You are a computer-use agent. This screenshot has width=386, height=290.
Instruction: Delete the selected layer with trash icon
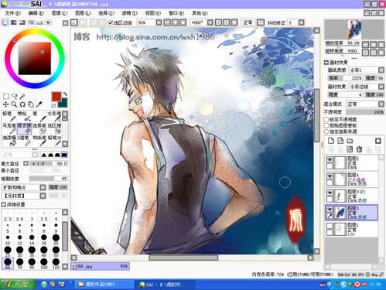click(x=359, y=149)
